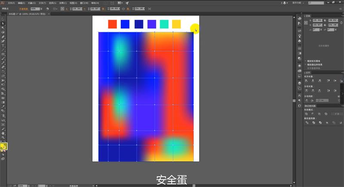
Task: Select the Selection tool
Action: pyautogui.click(x=3, y=19)
